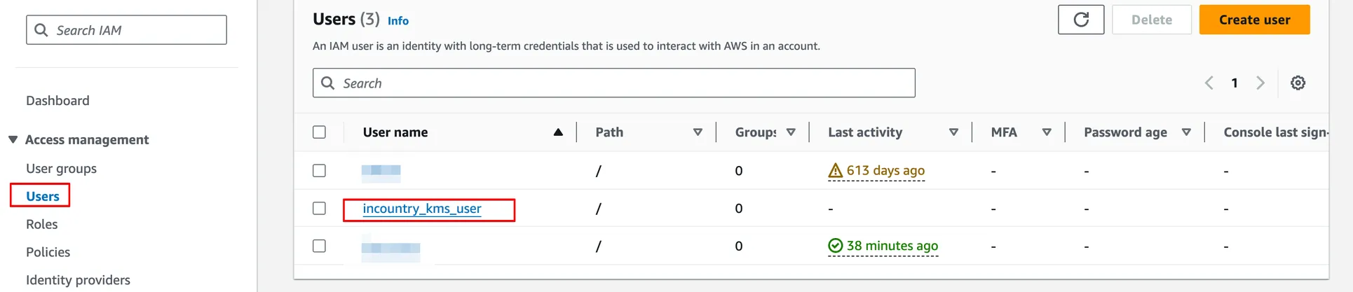Toggle the select all users checkbox
This screenshot has height=292, width=1353.
[319, 132]
